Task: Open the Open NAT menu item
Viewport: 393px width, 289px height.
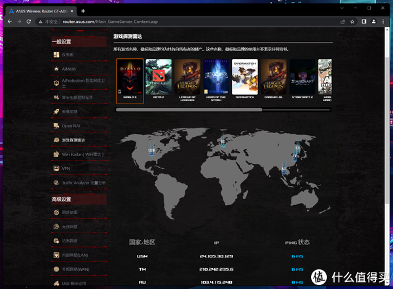Action: (71, 126)
